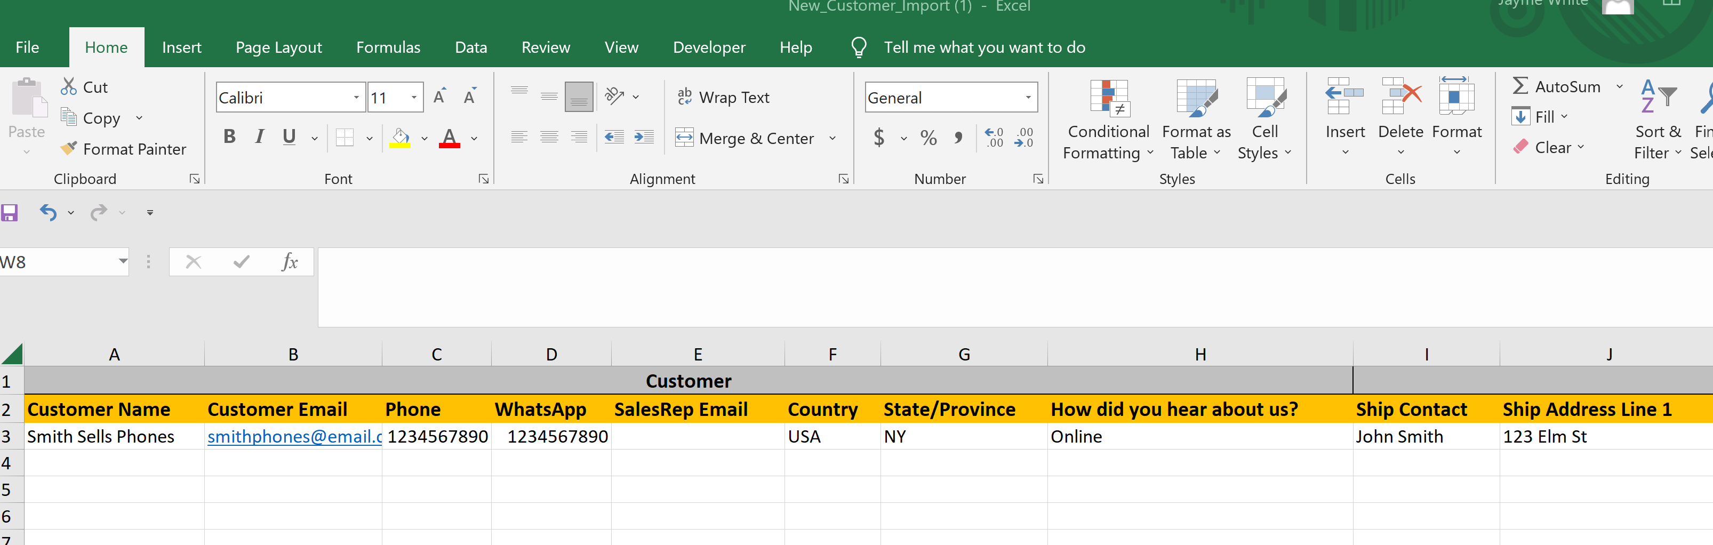Click the Cut scissors icon
Screen dimensions: 1713x545
(68, 87)
